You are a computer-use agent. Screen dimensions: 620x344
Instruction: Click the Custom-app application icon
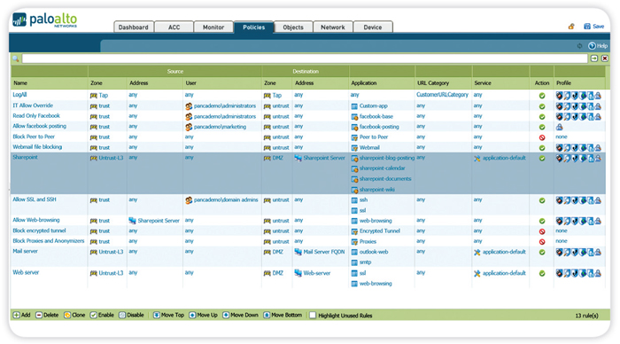[354, 106]
